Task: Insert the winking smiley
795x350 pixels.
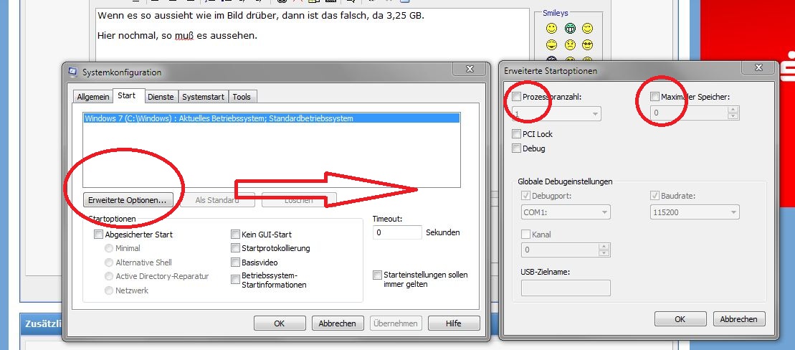Action: pos(588,29)
